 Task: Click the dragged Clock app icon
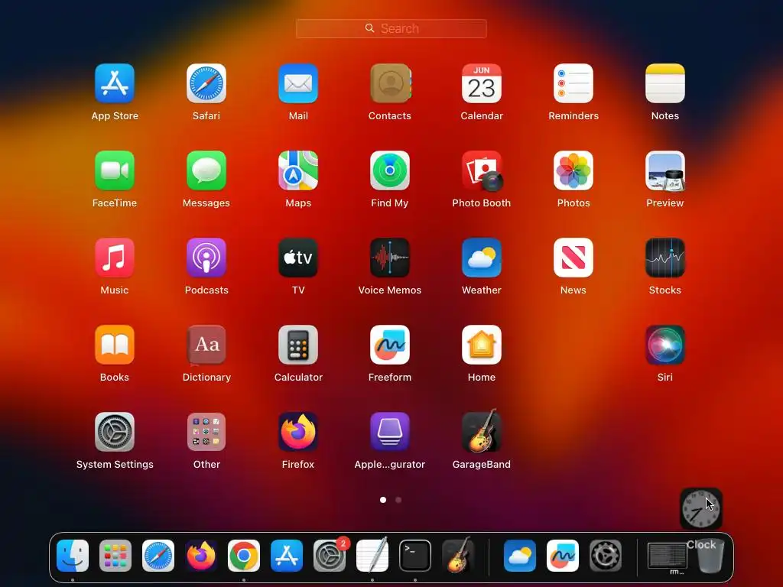[701, 508]
